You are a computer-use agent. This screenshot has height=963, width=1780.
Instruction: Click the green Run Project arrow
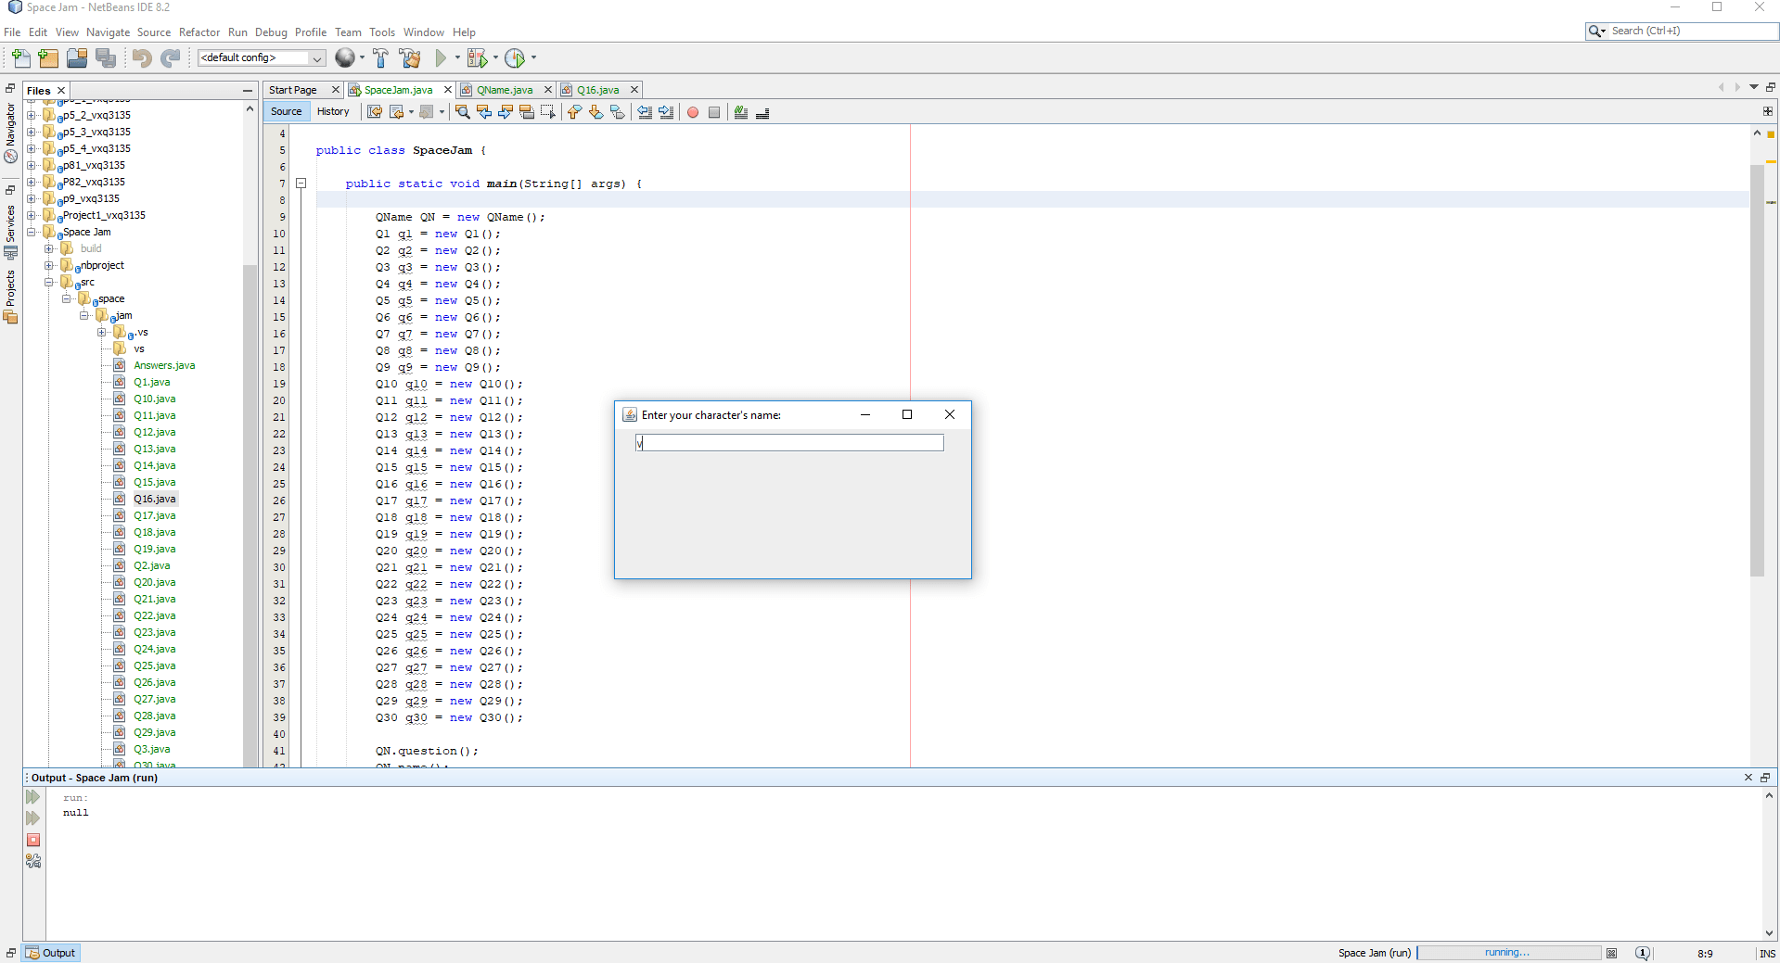click(441, 58)
